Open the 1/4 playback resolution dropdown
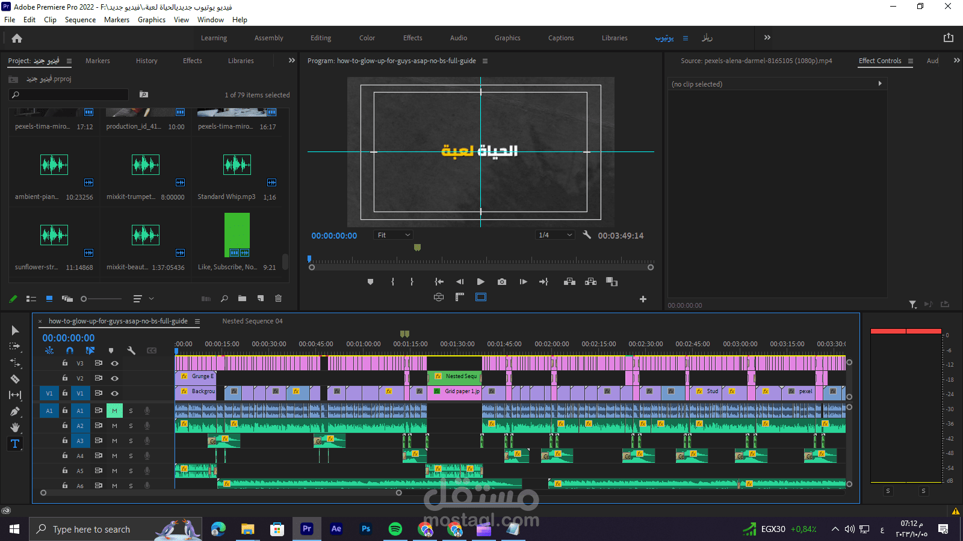The height and width of the screenshot is (541, 963). pyautogui.click(x=555, y=235)
